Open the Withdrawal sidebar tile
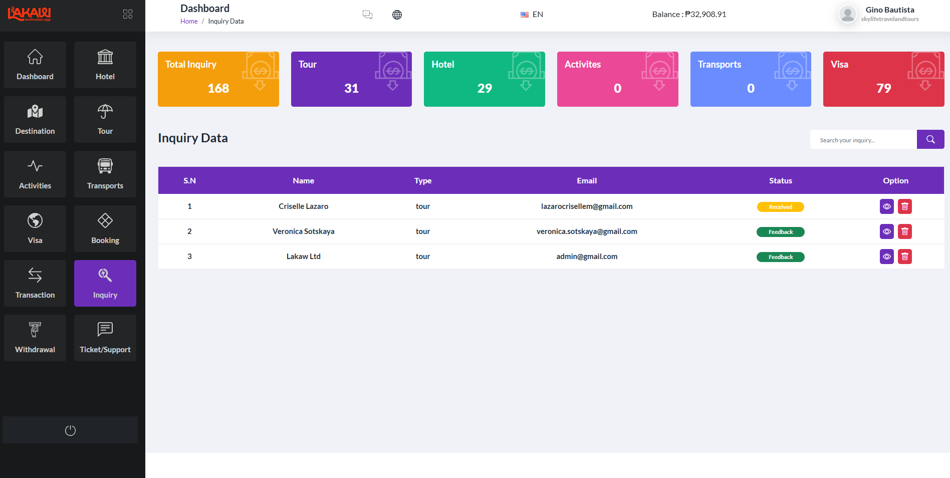The height and width of the screenshot is (478, 950). pos(35,338)
